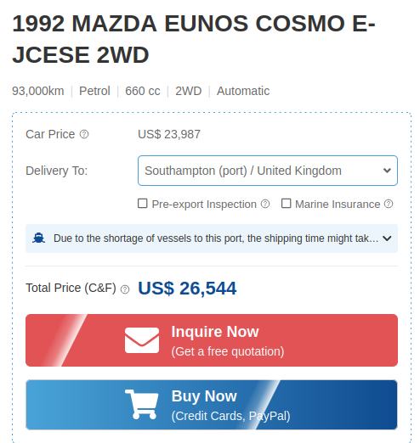Image resolution: width=420 pixels, height=443 pixels.
Task: Click the shopping cart icon on Buy Now
Action: [142, 405]
